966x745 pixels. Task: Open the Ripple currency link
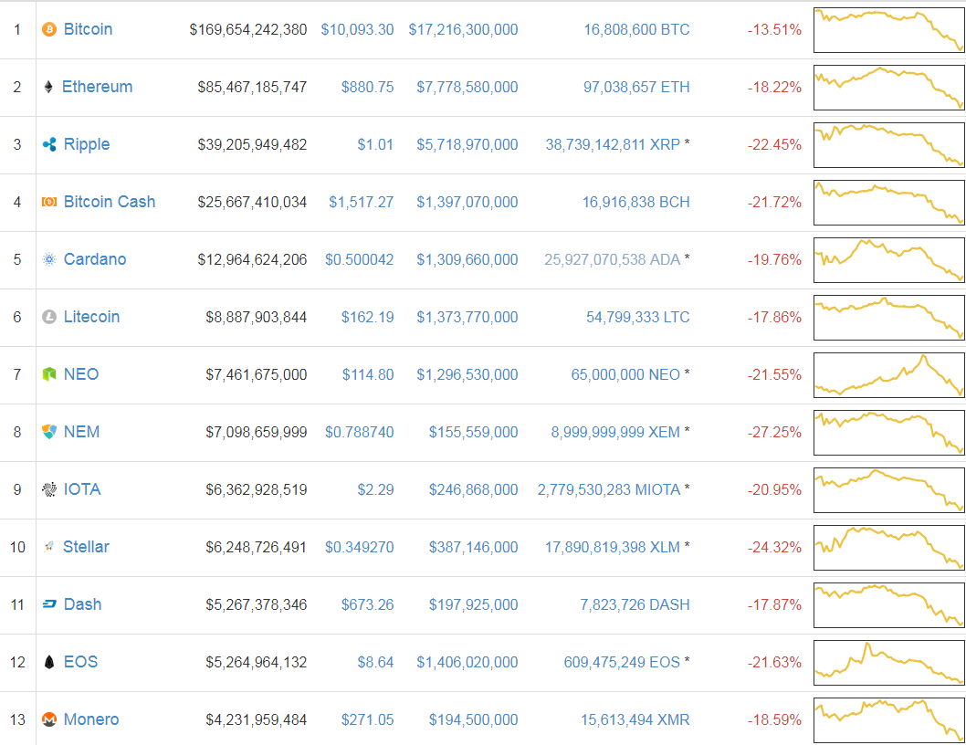tap(87, 144)
